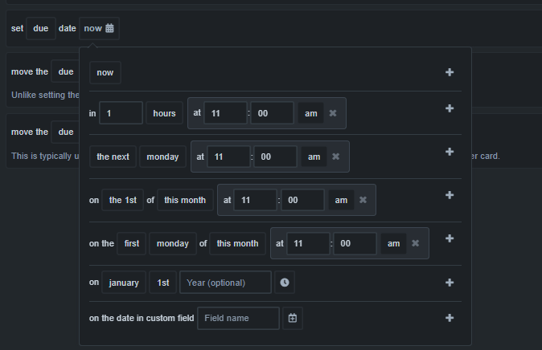Change the 'january' month selector
Image resolution: width=542 pixels, height=350 pixels.
pyautogui.click(x=124, y=283)
